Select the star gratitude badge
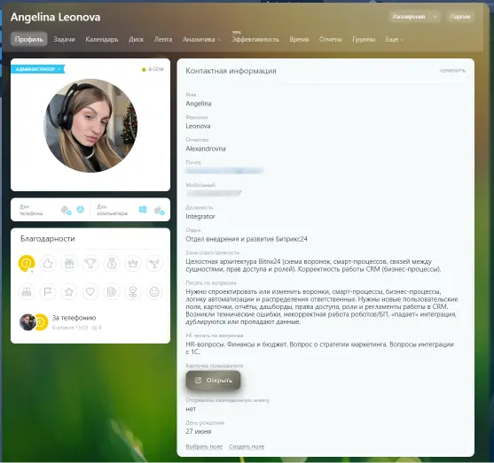This screenshot has width=494, height=463. coord(69,291)
